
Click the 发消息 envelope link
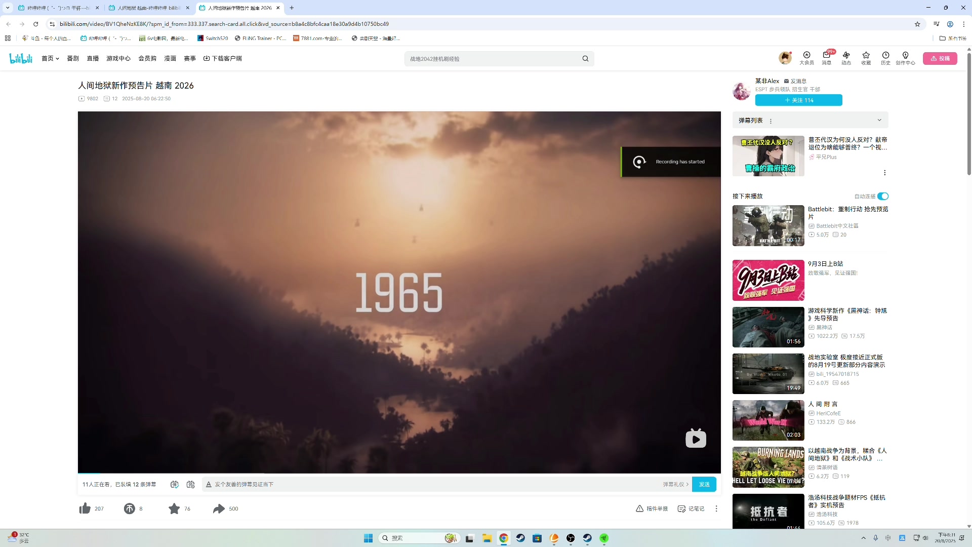point(795,81)
